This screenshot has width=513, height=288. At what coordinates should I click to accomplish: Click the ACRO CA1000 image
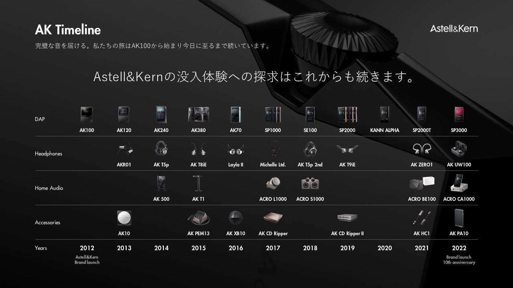[x=459, y=183]
